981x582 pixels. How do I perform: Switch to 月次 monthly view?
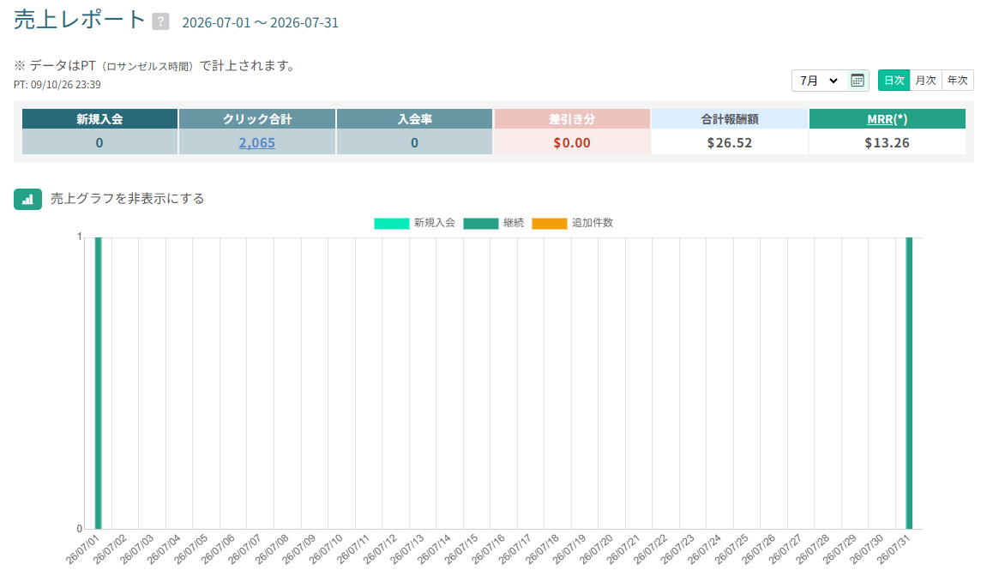tap(926, 81)
